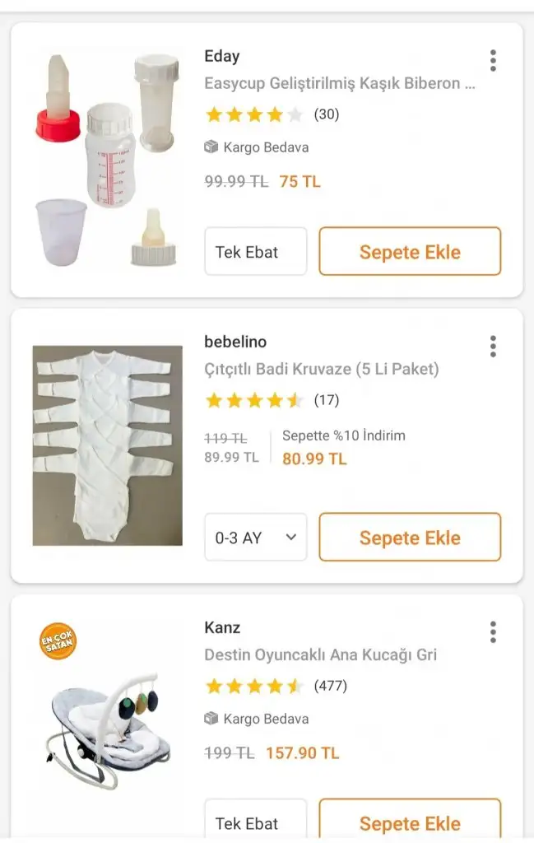The image size is (534, 843).
Task: Click star rating of Çıtçıtlı Badi Kruvaze
Action: [254, 400]
